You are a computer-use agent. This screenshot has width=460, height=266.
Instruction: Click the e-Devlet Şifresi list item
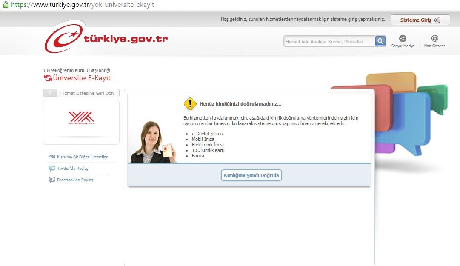point(208,134)
